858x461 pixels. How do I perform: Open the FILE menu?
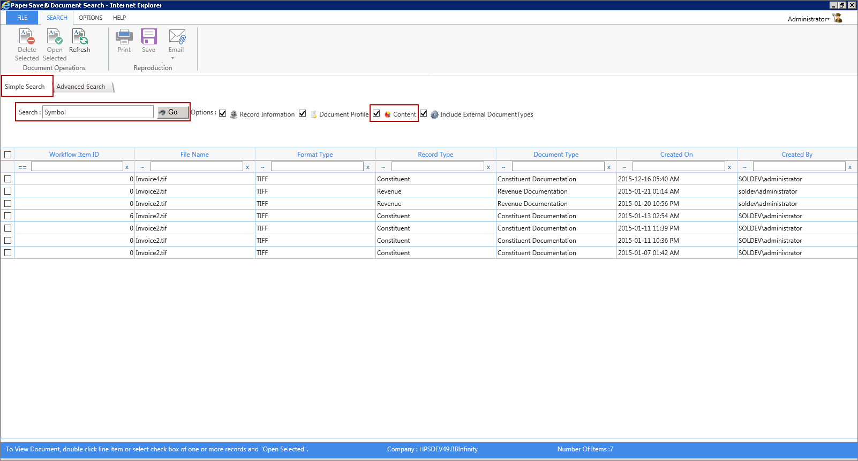[22, 18]
